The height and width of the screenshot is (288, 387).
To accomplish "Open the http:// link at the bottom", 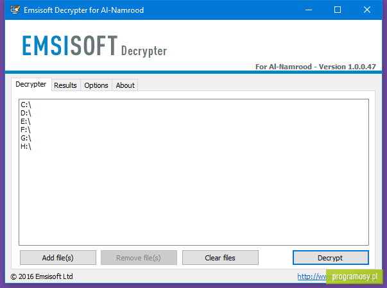I will point(312,276).
